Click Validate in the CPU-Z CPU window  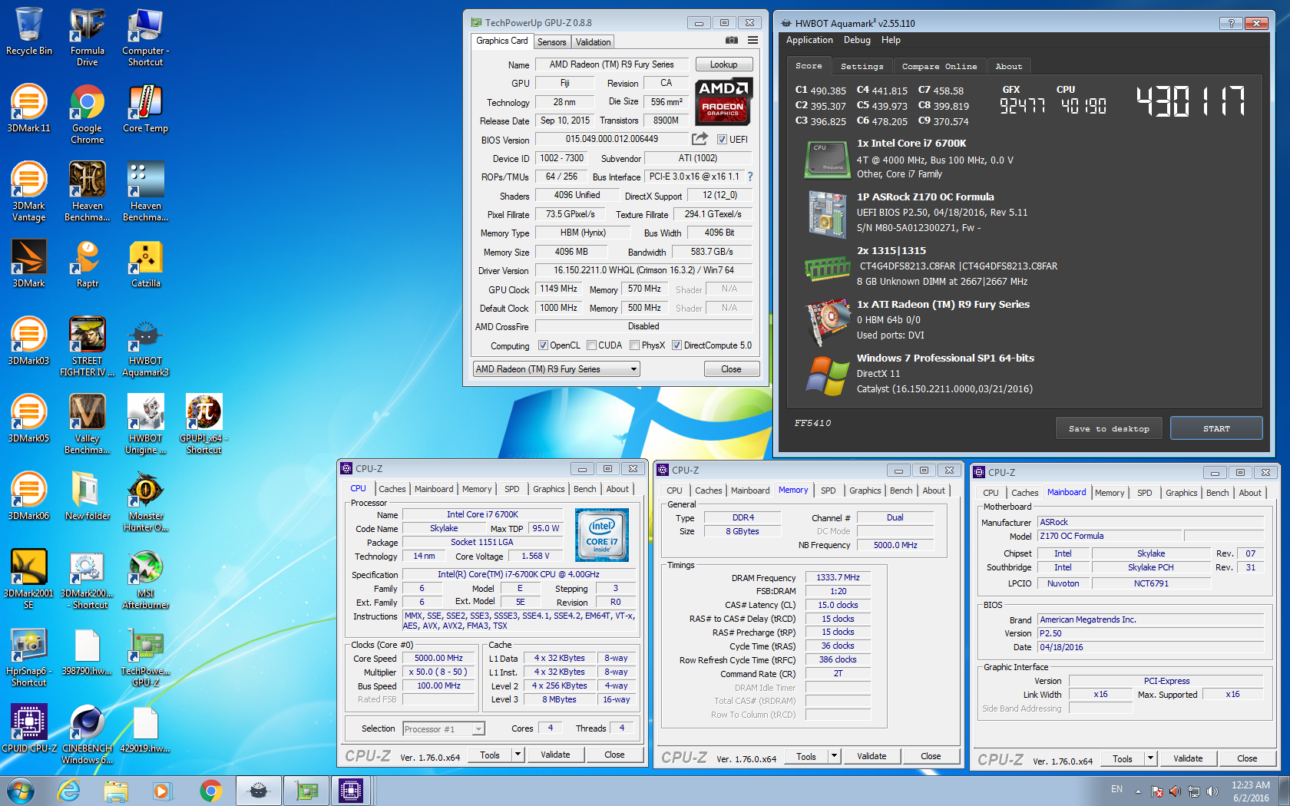click(555, 755)
